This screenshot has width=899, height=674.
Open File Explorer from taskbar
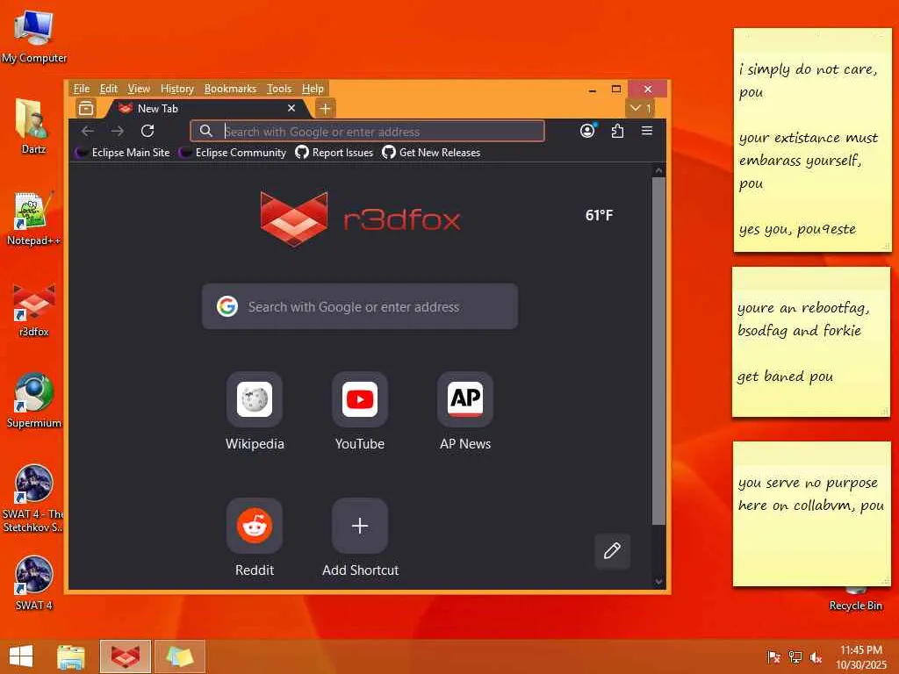71,656
